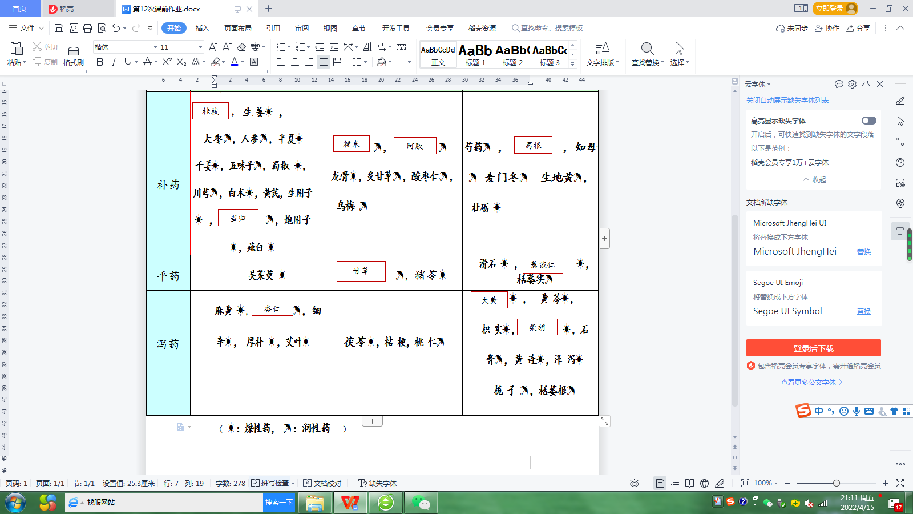This screenshot has width=913, height=514.
Task: Click the Paste clipboard icon
Action: [17, 49]
